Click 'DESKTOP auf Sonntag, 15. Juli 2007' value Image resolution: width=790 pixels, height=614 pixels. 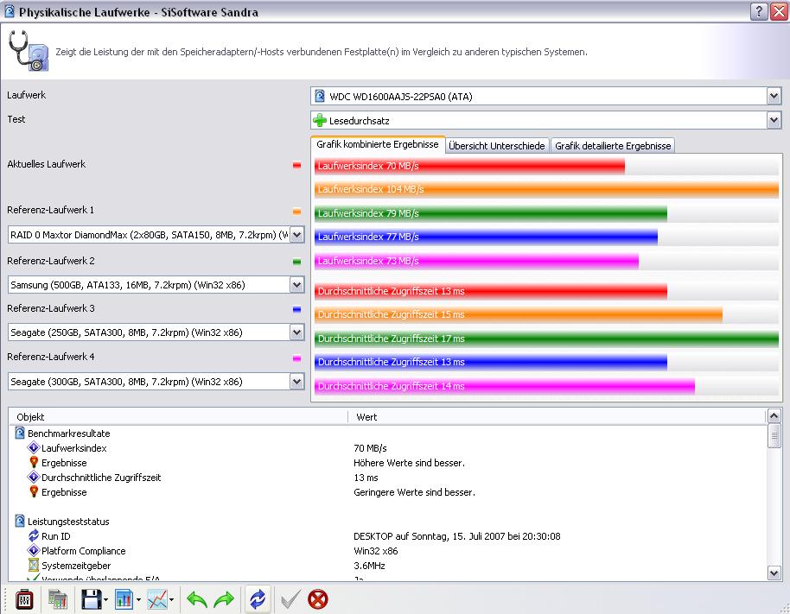457,536
